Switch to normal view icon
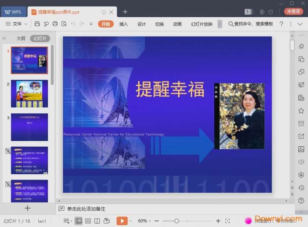This screenshot has width=308, height=227. click(x=78, y=221)
